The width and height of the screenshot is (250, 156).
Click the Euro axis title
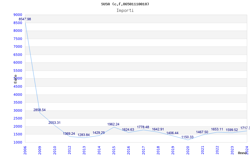click(x=15, y=79)
